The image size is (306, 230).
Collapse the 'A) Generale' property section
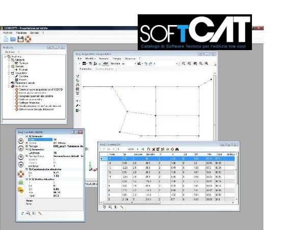pyautogui.click(x=27, y=136)
